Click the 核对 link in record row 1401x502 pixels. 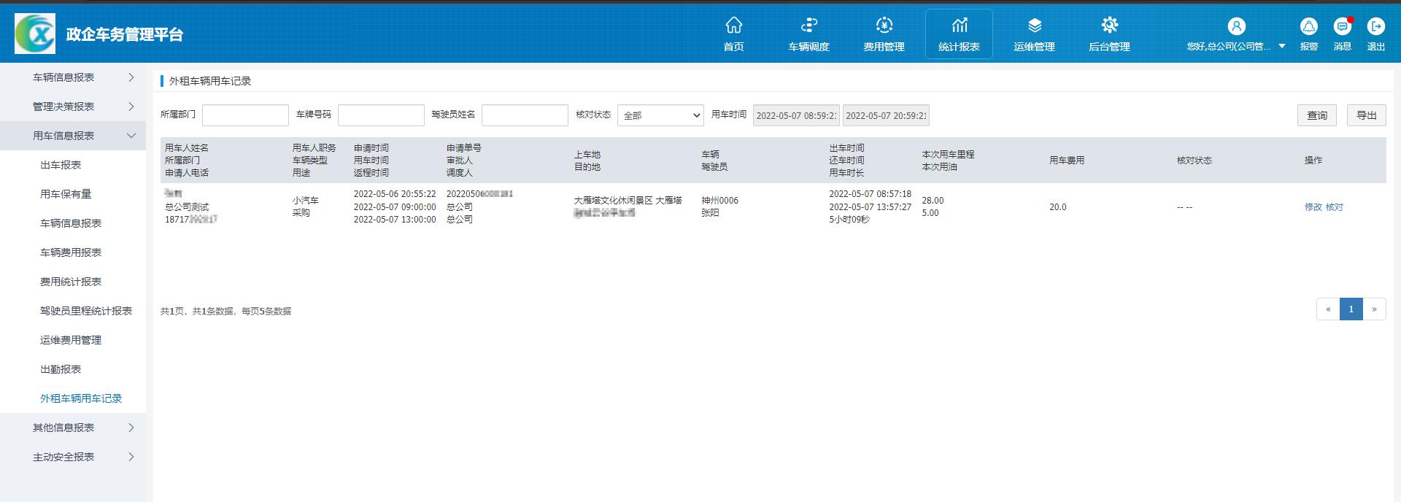[1335, 207]
